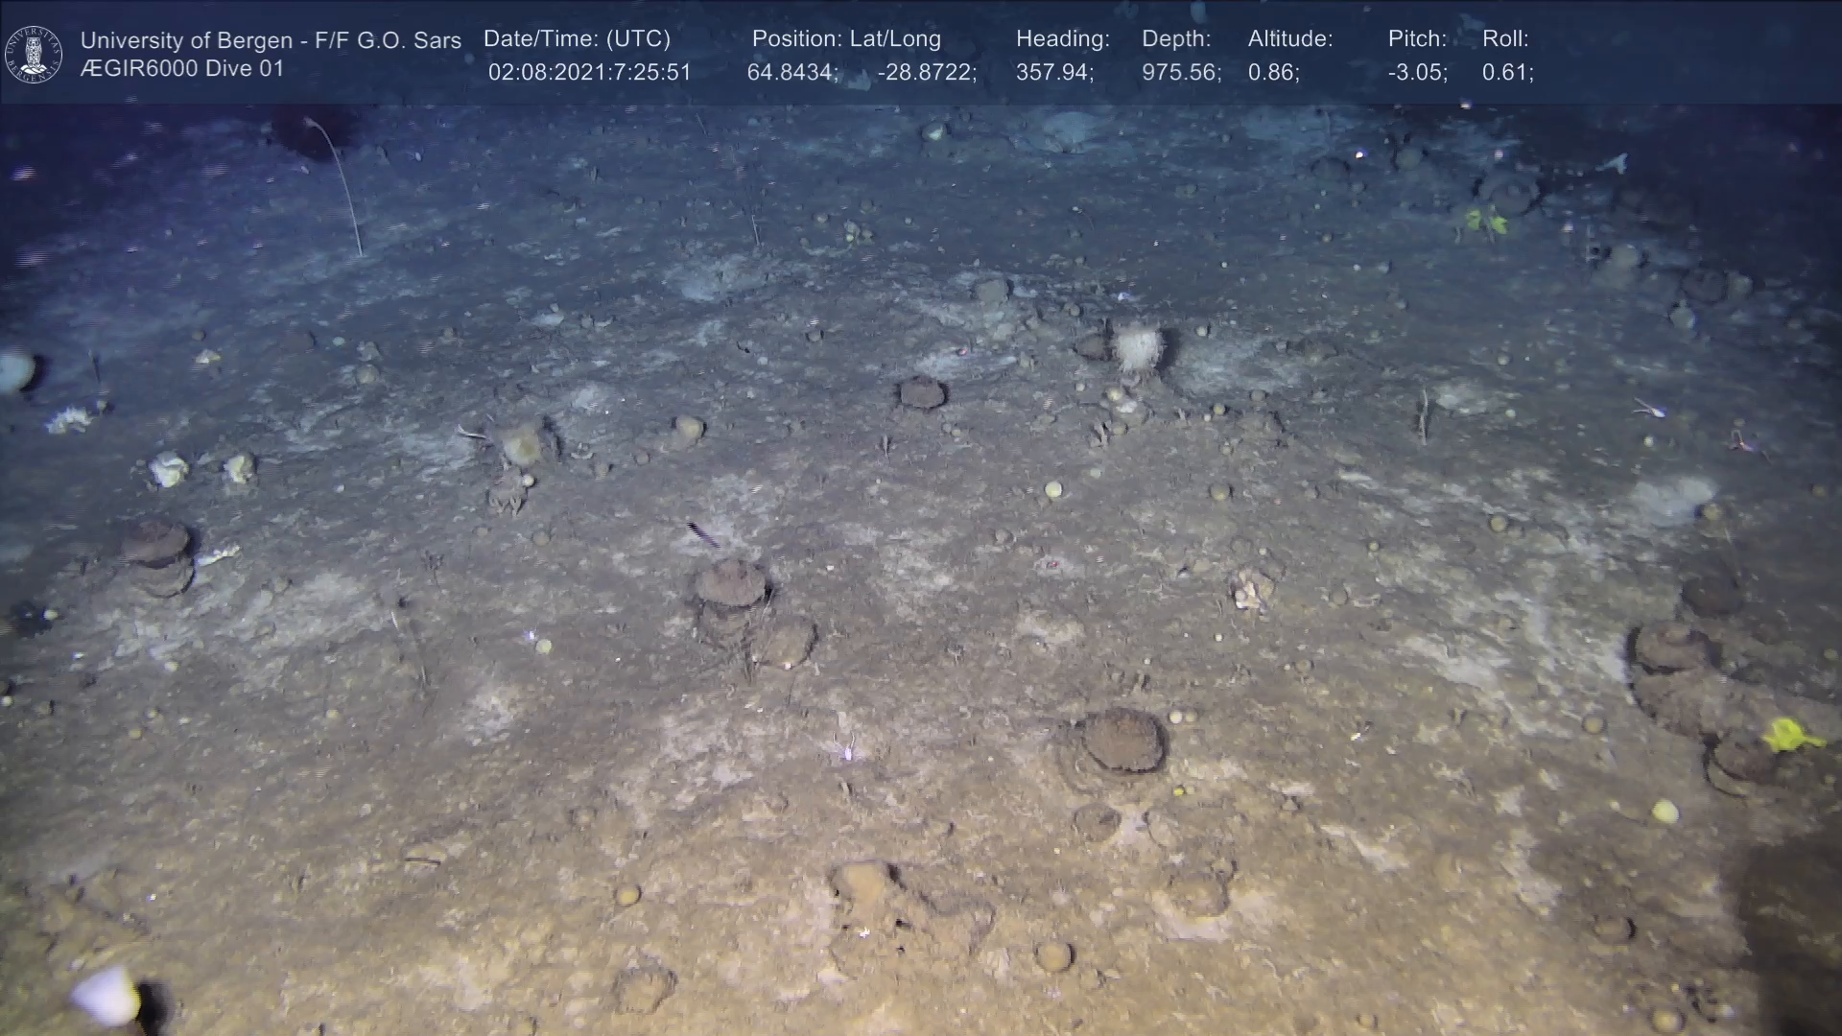Viewport: 1842px width, 1036px height.
Task: Click the University of Bergen seal logo
Action: click(34, 55)
